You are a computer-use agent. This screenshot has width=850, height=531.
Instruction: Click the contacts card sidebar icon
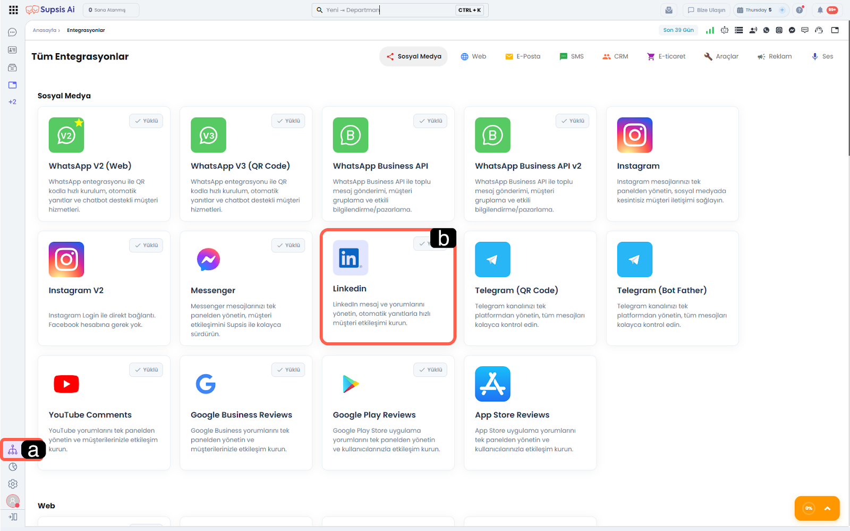coord(12,50)
